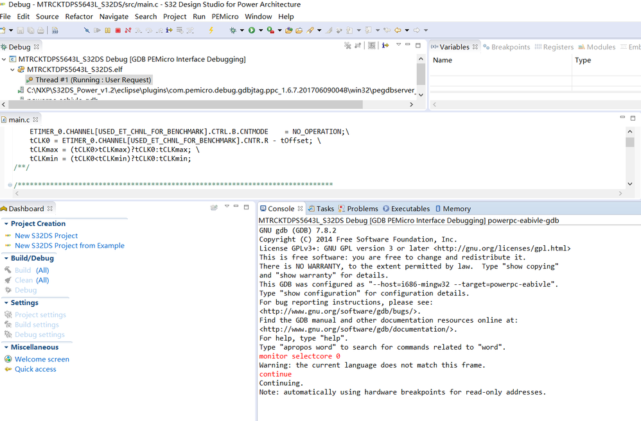The height and width of the screenshot is (421, 641).
Task: Suspend the running thread
Action: tap(107, 30)
